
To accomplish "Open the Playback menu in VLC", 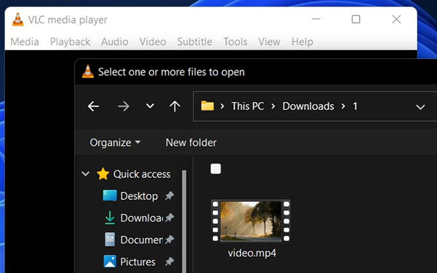I will 70,42.
